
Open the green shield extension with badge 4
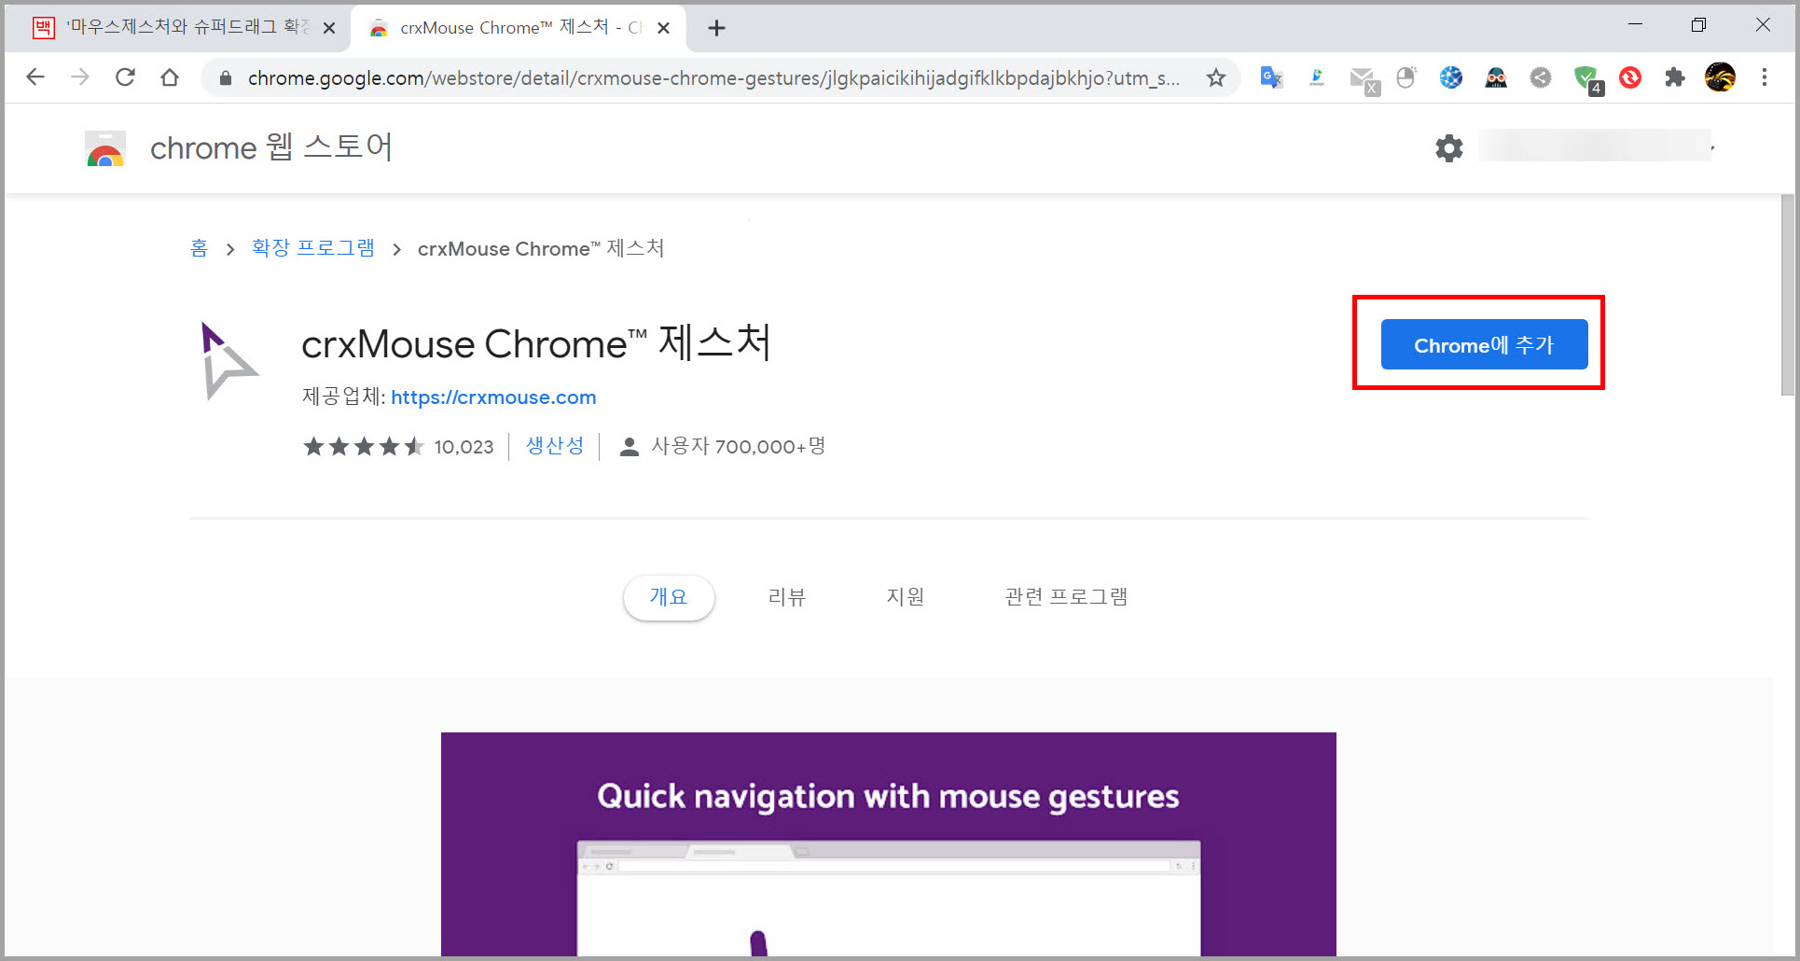[x=1587, y=79]
